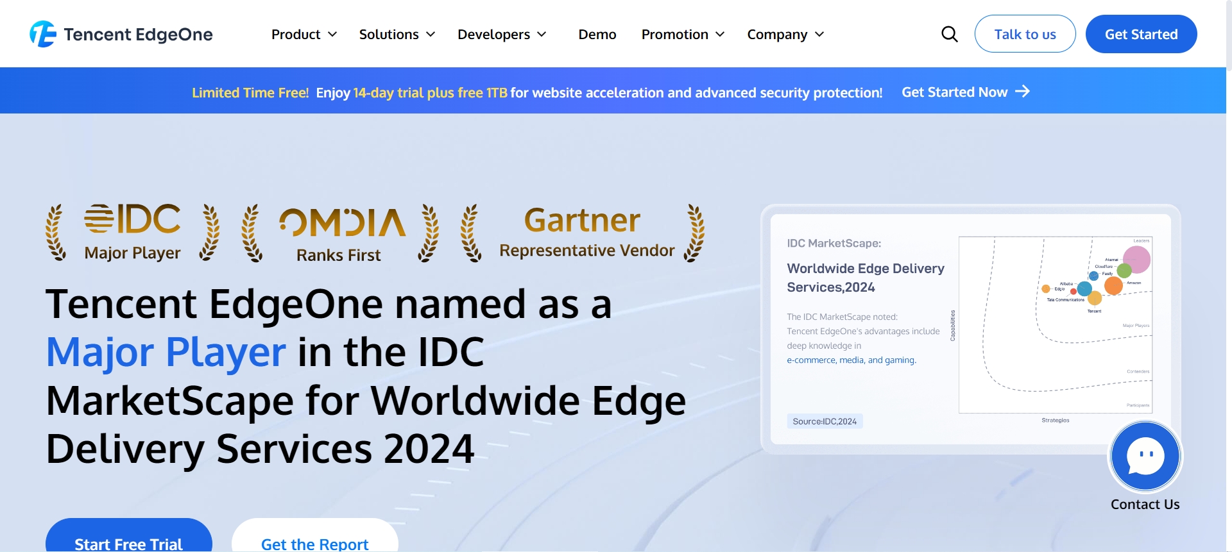This screenshot has width=1232, height=552.
Task: Click the Source:IDC,2024 tag
Action: (x=825, y=421)
